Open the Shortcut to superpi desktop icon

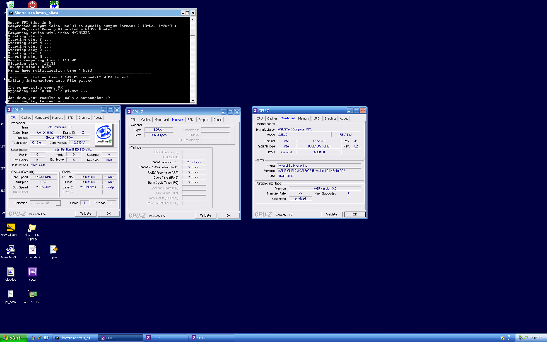[32, 232]
